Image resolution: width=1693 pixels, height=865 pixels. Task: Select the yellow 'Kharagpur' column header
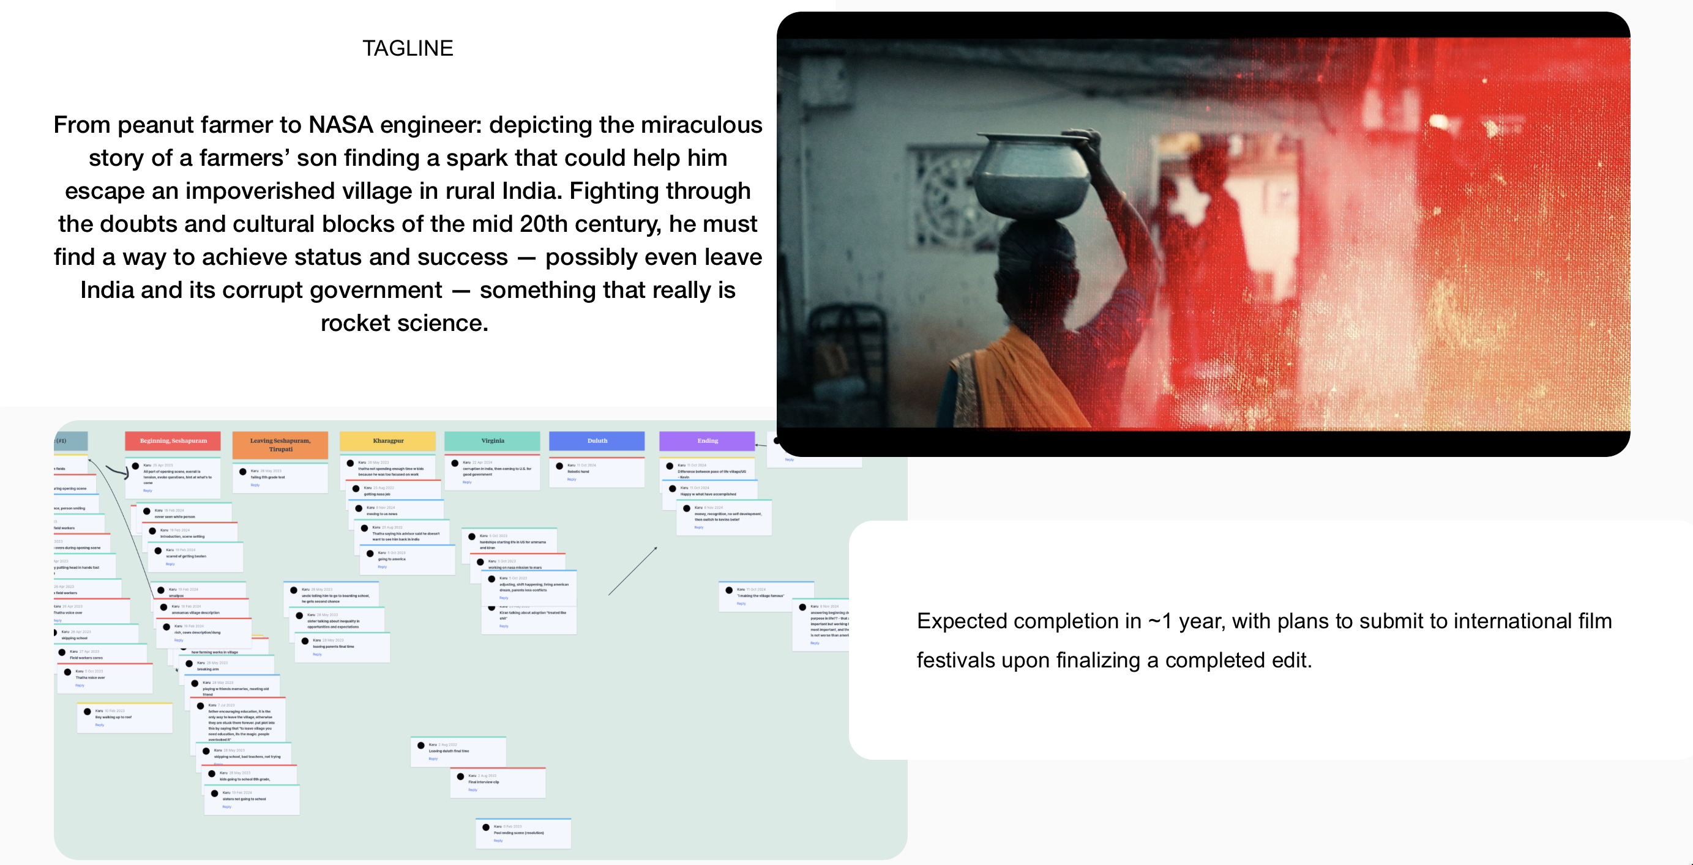388,440
